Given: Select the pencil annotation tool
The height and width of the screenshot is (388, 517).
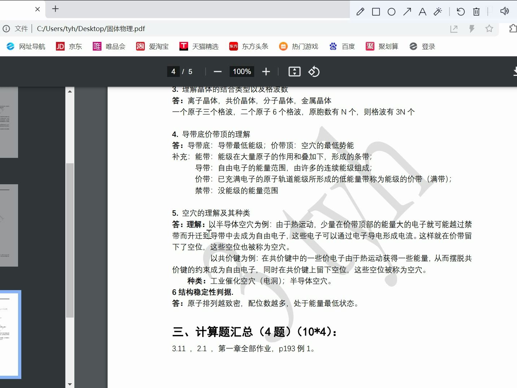Looking at the screenshot, I should pyautogui.click(x=360, y=12).
